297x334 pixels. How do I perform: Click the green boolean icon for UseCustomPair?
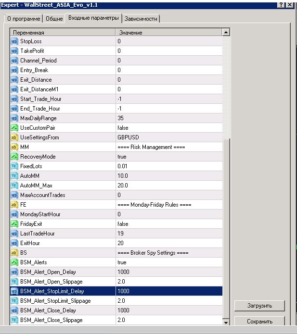coord(14,128)
